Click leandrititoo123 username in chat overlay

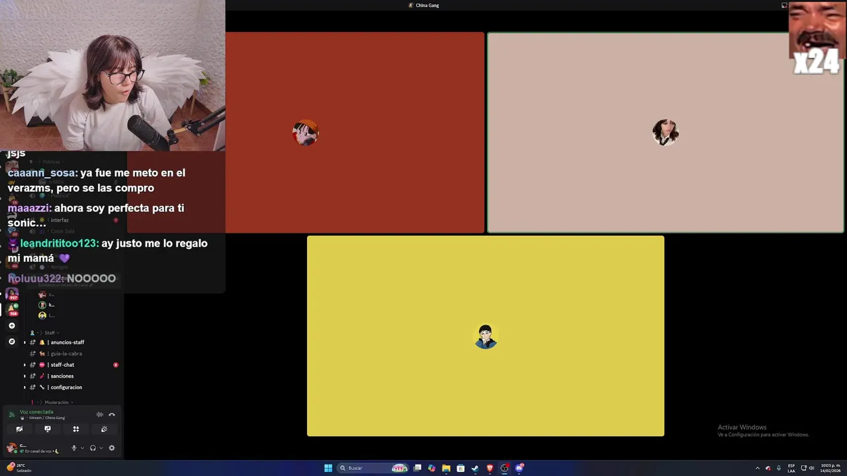point(59,243)
